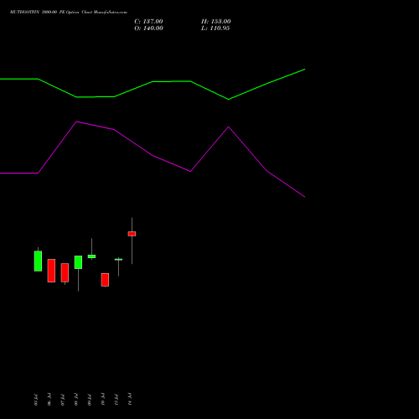Screen dimensions: 419x419
Task: Click the "13 Jul" date axis label
Action: [x=116, y=400]
